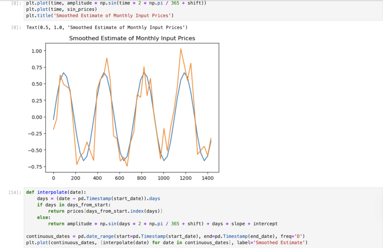
Task: Click the 'else:' line in interpolate
Action: pyautogui.click(x=43, y=217)
